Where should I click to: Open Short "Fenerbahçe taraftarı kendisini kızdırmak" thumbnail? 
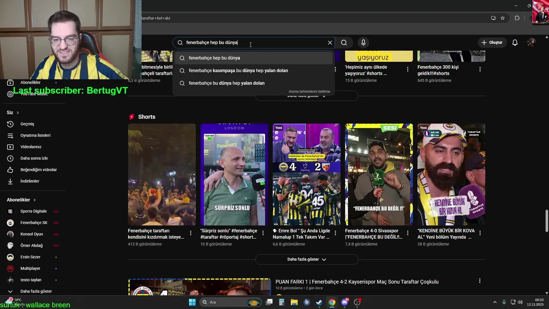pyautogui.click(x=162, y=174)
